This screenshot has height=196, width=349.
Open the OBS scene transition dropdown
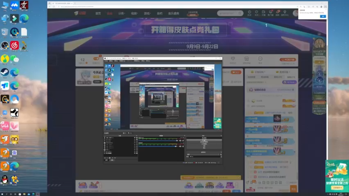point(204,154)
